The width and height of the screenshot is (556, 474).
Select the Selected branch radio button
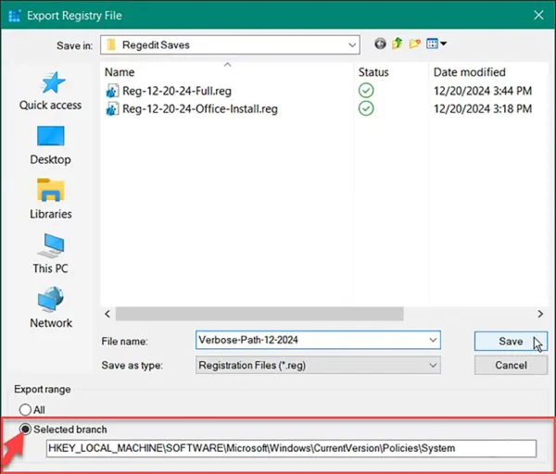click(25, 429)
